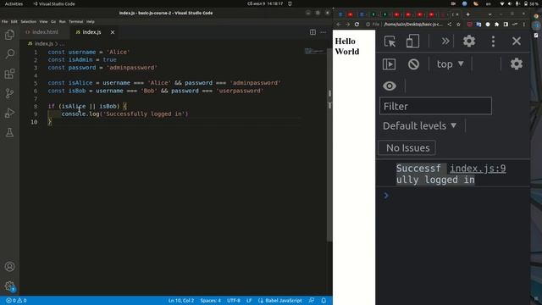Click the code minimap in the editor

pos(314,51)
